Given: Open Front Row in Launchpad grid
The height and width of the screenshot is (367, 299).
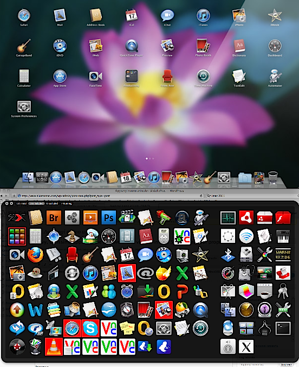Looking at the screenshot, I should click(167, 76).
